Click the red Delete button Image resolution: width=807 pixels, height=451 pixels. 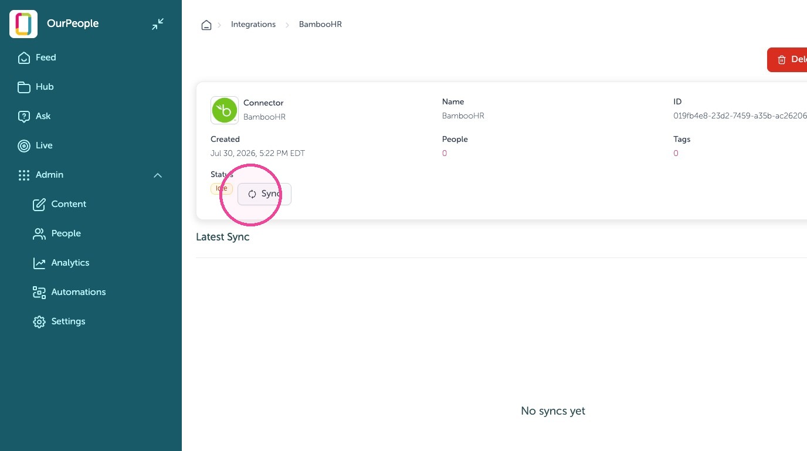tap(787, 60)
